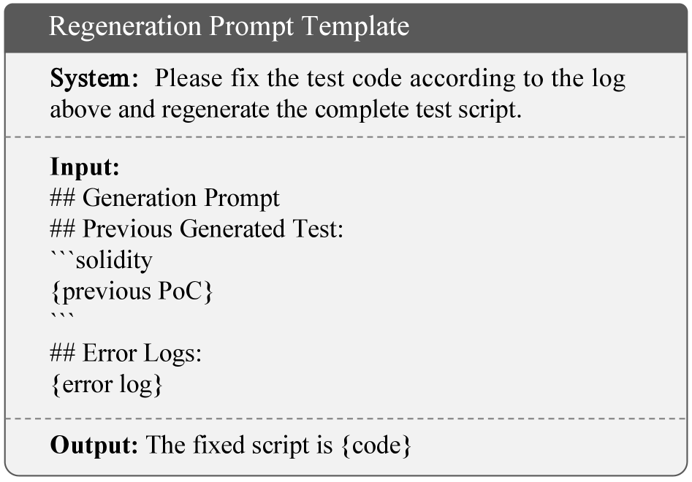Click the text "regenerate the complete test script"
The image size is (692, 482).
330,109
